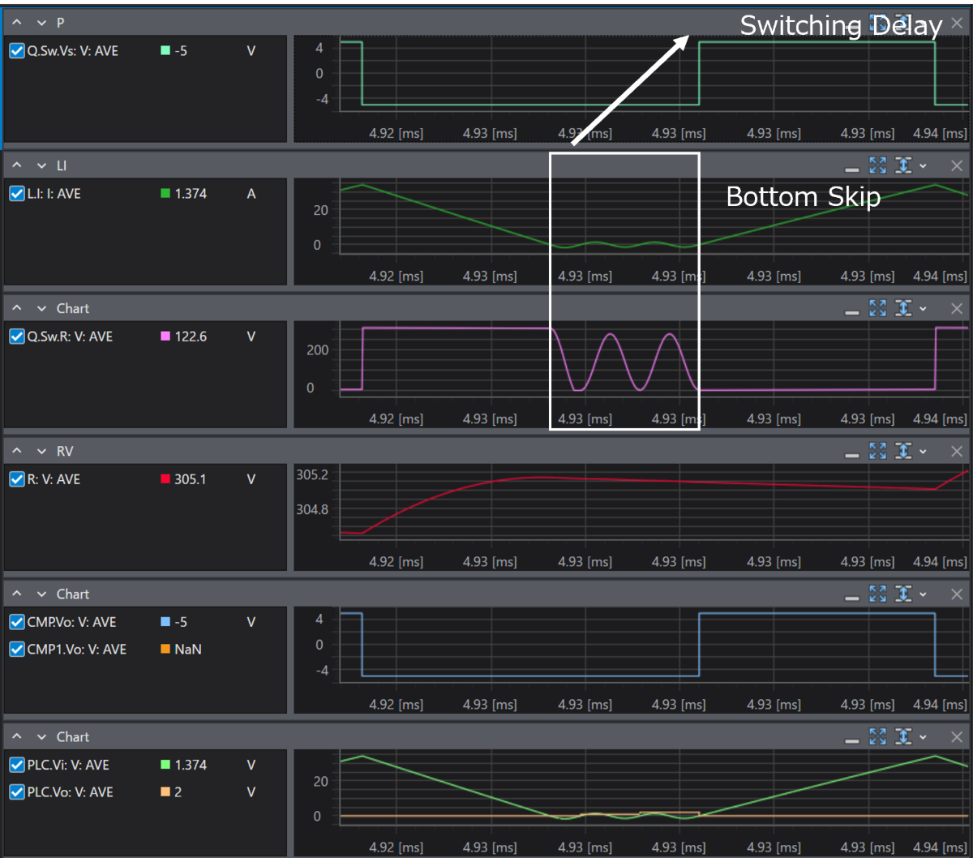Minimize the PLC.Vi chart panel

[x=851, y=738]
